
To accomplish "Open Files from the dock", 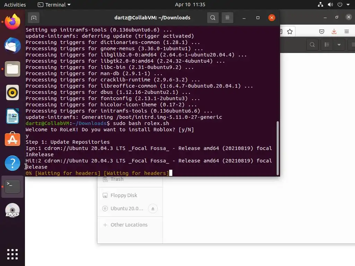I will tap(12, 69).
